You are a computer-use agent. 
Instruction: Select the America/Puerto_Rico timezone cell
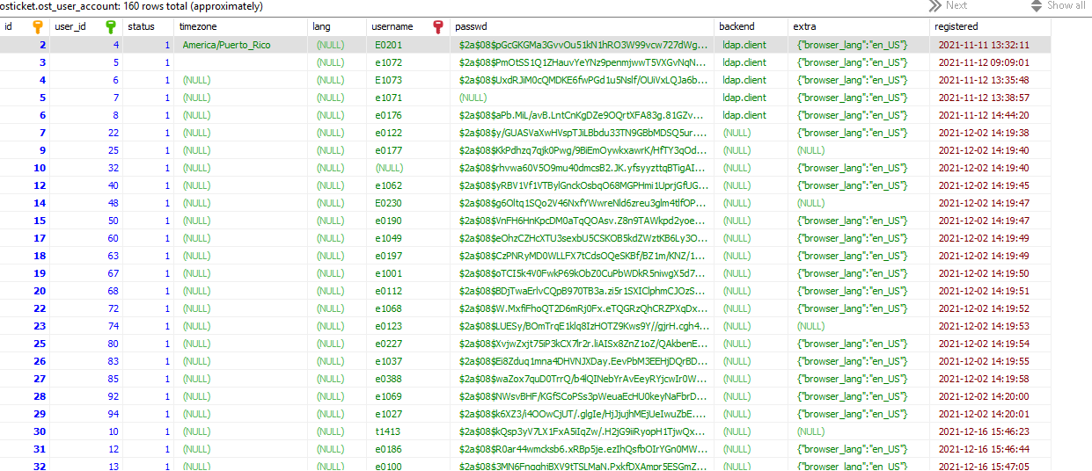(226, 45)
